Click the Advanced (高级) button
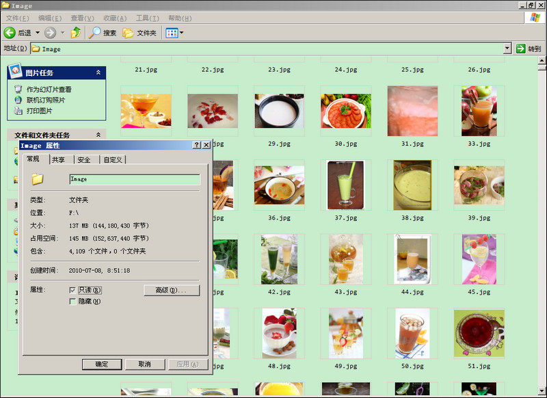 [172, 290]
